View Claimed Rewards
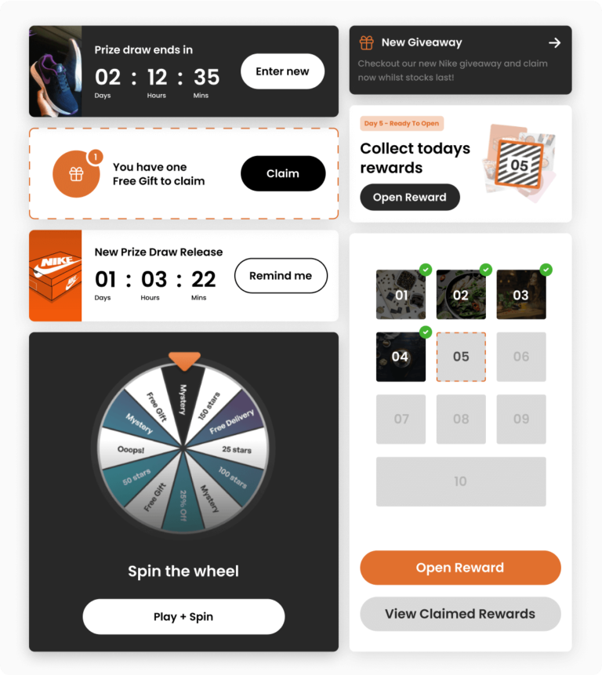The height and width of the screenshot is (675, 602). (460, 614)
